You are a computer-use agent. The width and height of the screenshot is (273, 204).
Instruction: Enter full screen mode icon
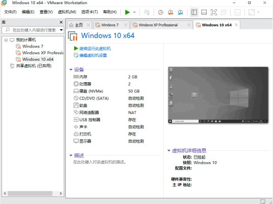[214, 12]
